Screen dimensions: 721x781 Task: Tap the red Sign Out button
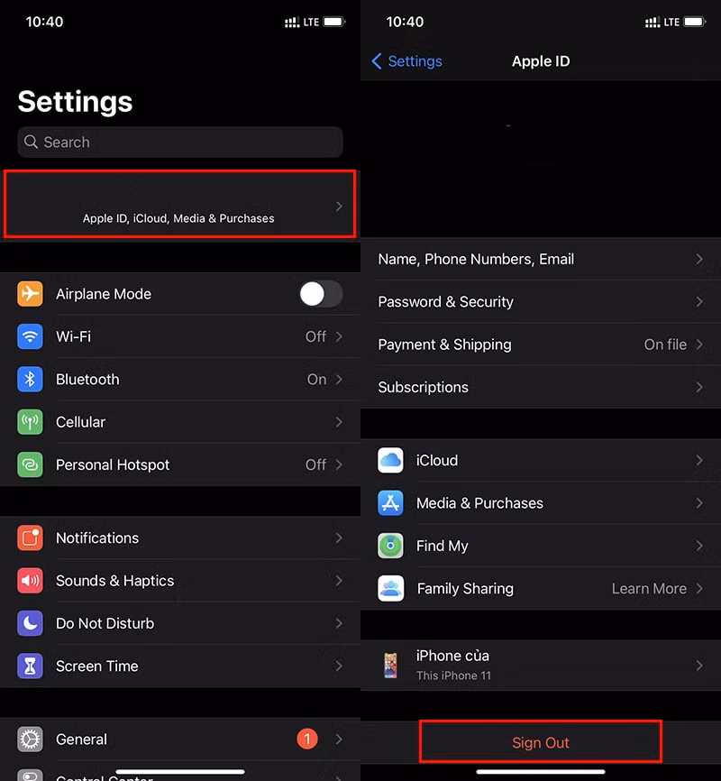coord(541,742)
